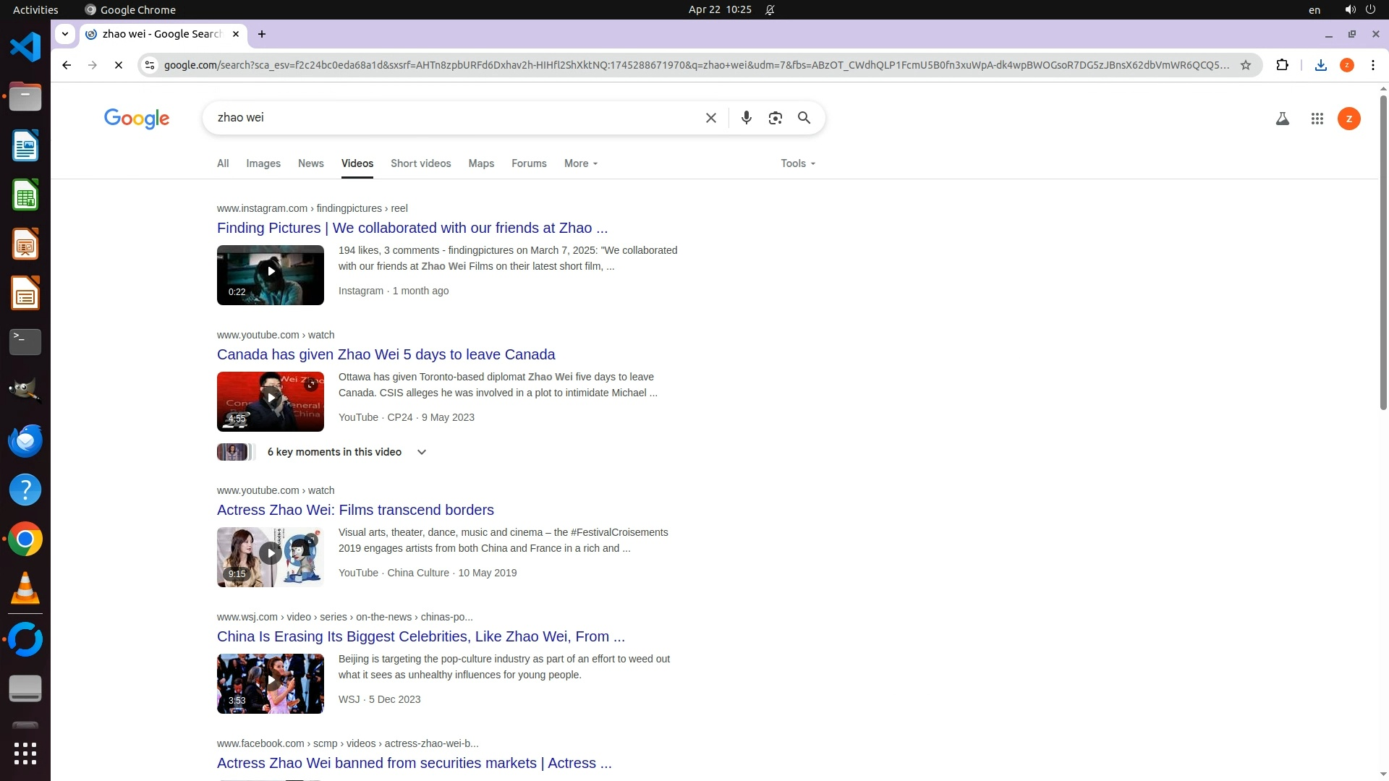1389x781 pixels.
Task: View site information in address bar
Action: 149,65
